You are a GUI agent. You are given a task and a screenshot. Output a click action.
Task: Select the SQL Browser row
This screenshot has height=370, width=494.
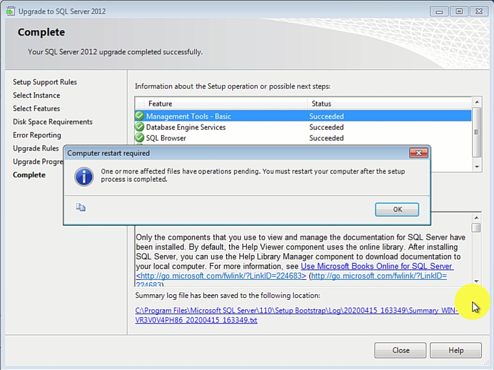pos(303,138)
